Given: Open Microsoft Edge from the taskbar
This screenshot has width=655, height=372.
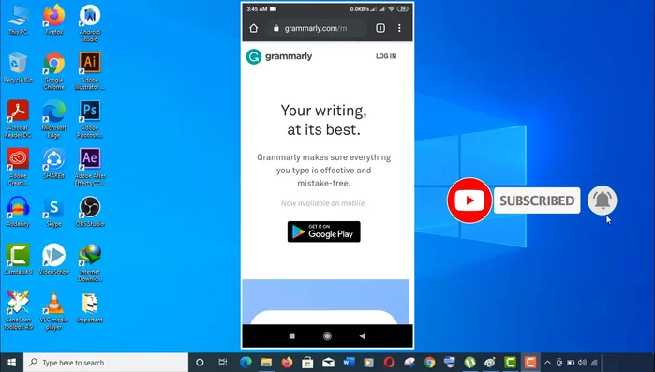Looking at the screenshot, I should tap(246, 363).
